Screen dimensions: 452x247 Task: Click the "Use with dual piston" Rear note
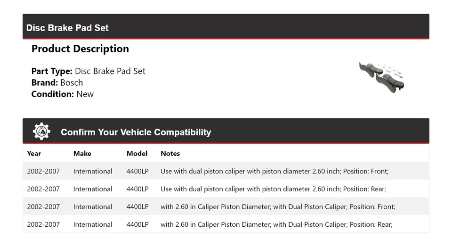(273, 189)
